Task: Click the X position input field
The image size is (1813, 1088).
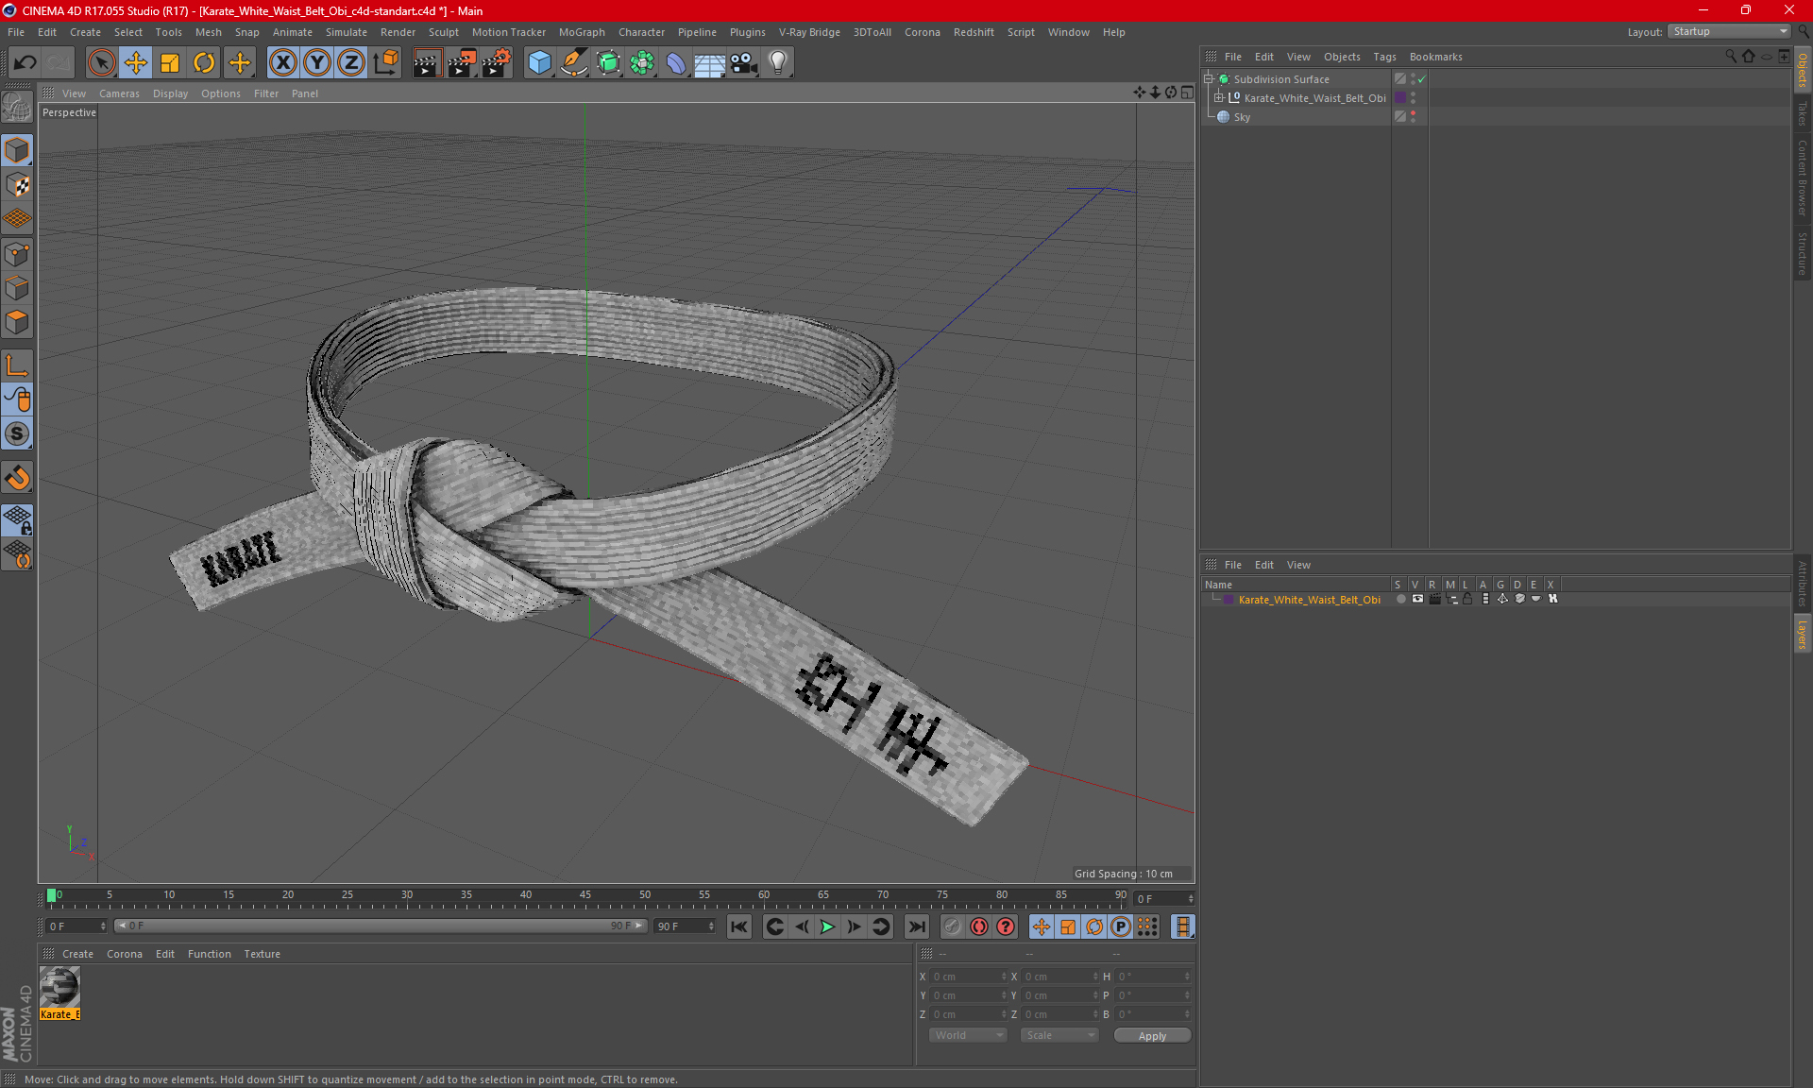Action: click(968, 977)
